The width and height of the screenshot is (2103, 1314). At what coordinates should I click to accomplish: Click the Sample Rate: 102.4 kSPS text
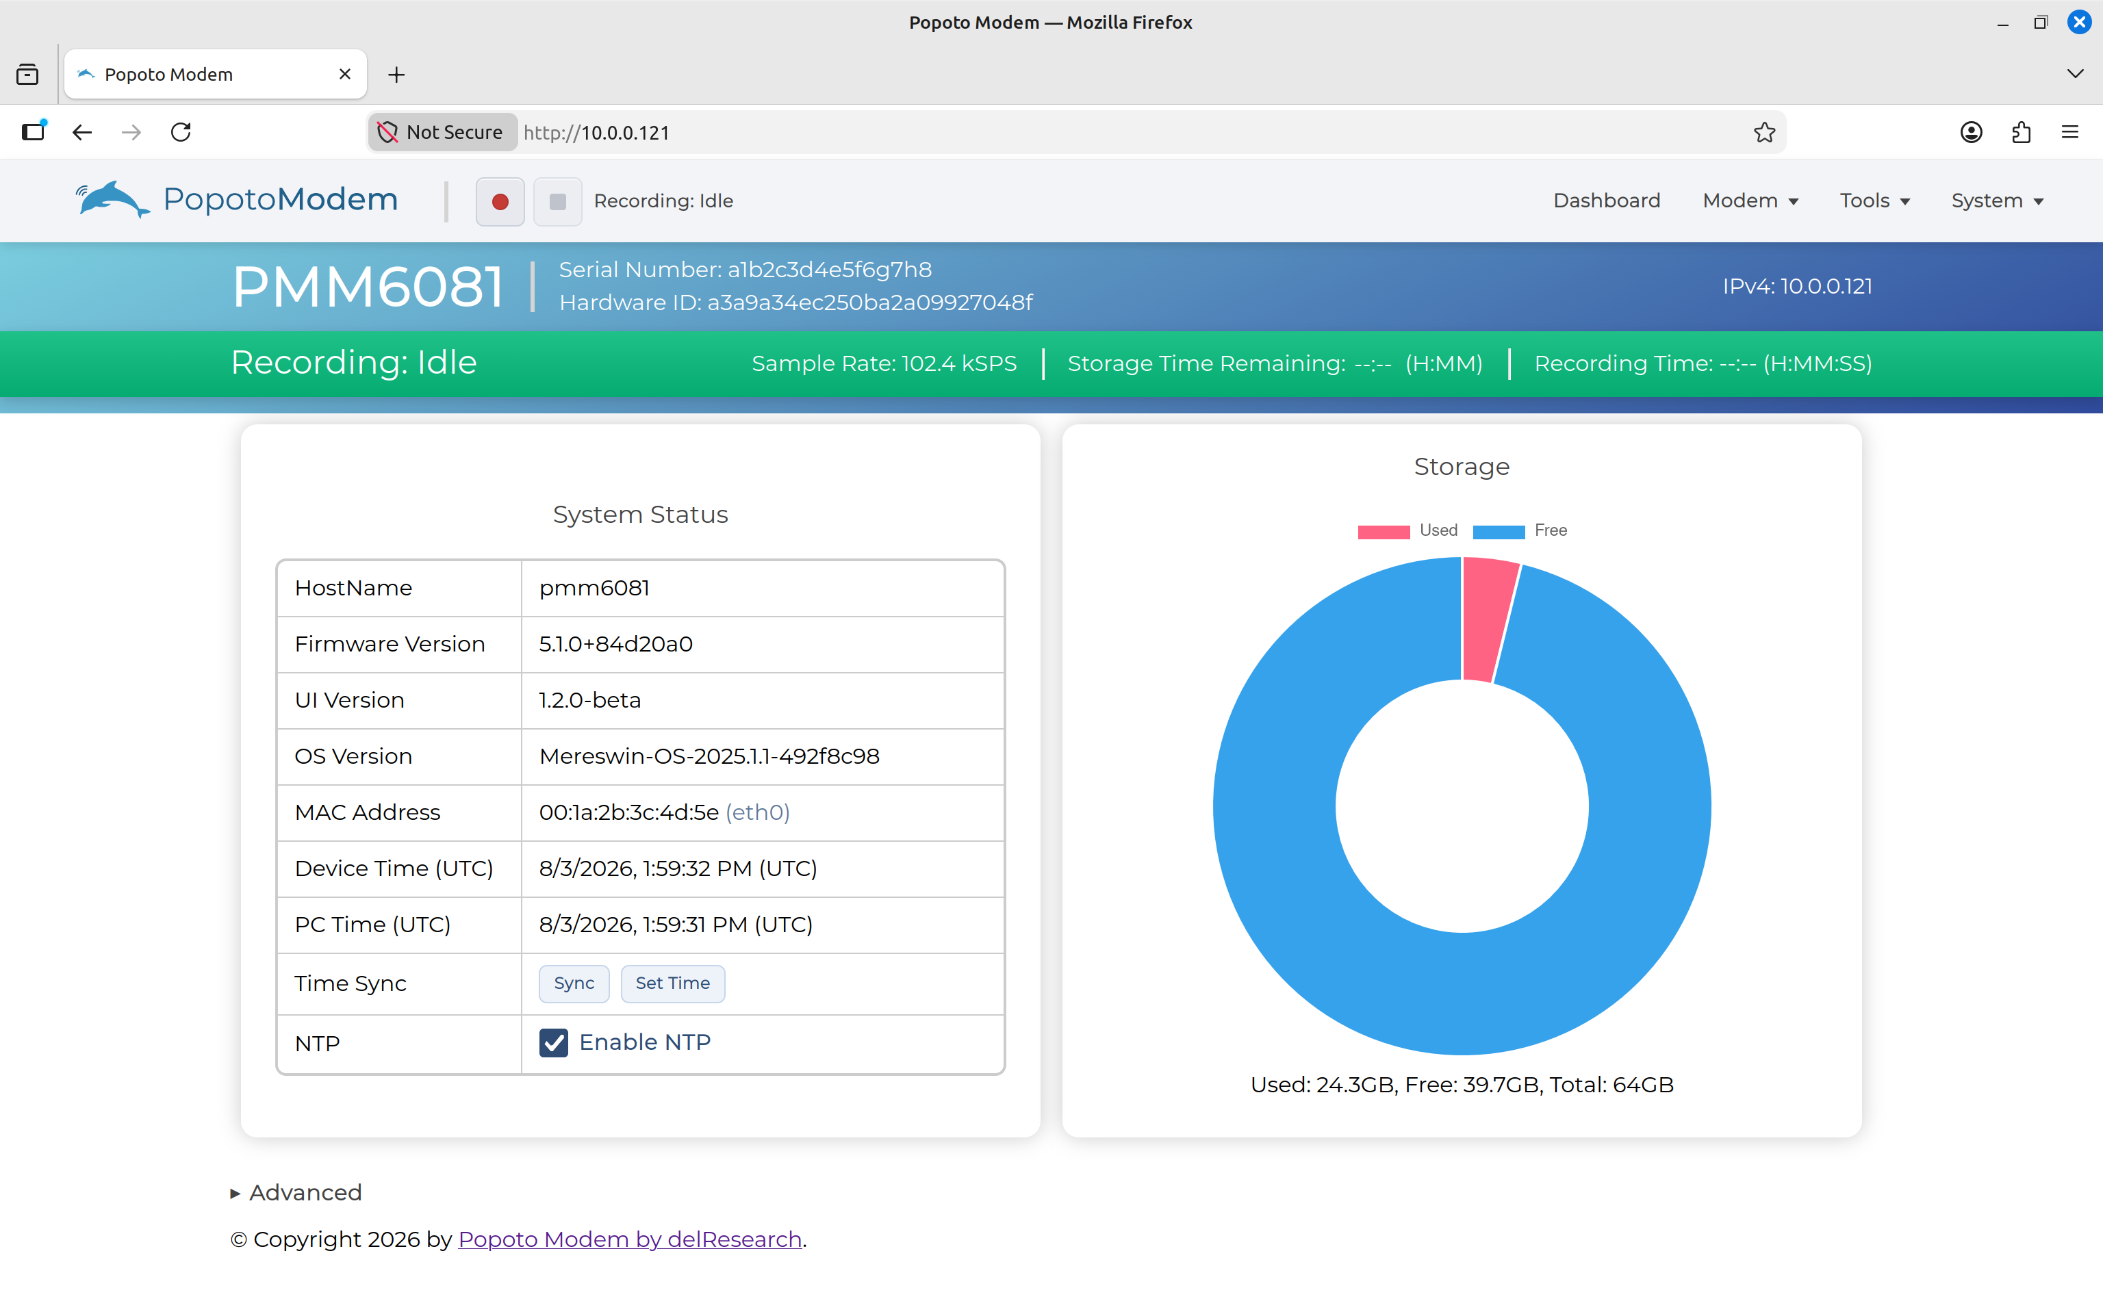(x=884, y=363)
